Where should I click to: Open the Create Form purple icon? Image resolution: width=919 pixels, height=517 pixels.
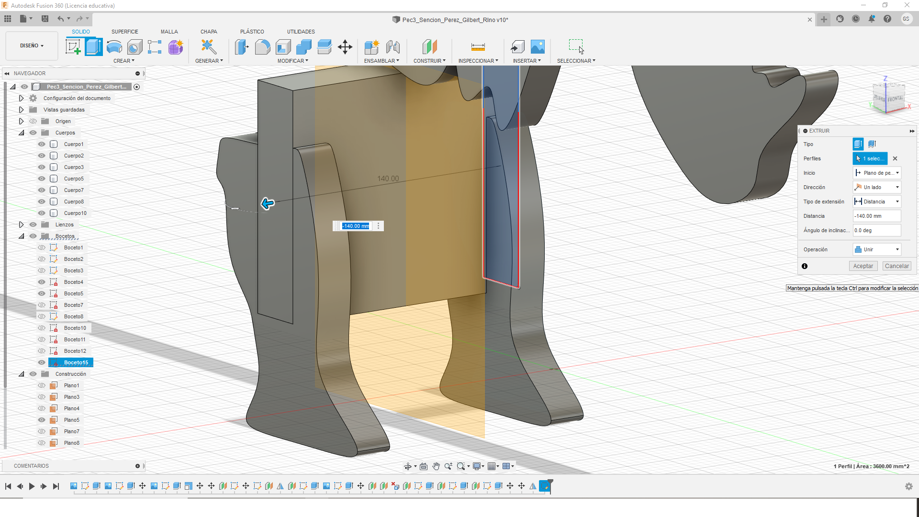pyautogui.click(x=176, y=47)
